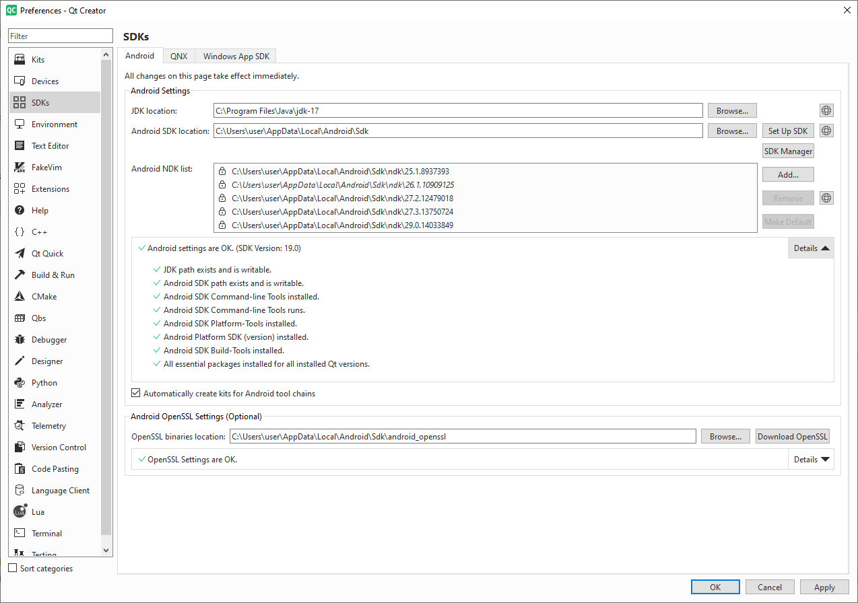Open the Analyzer category icon

point(20,404)
